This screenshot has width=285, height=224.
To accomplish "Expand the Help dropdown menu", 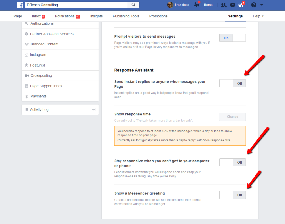I will 258,16.
